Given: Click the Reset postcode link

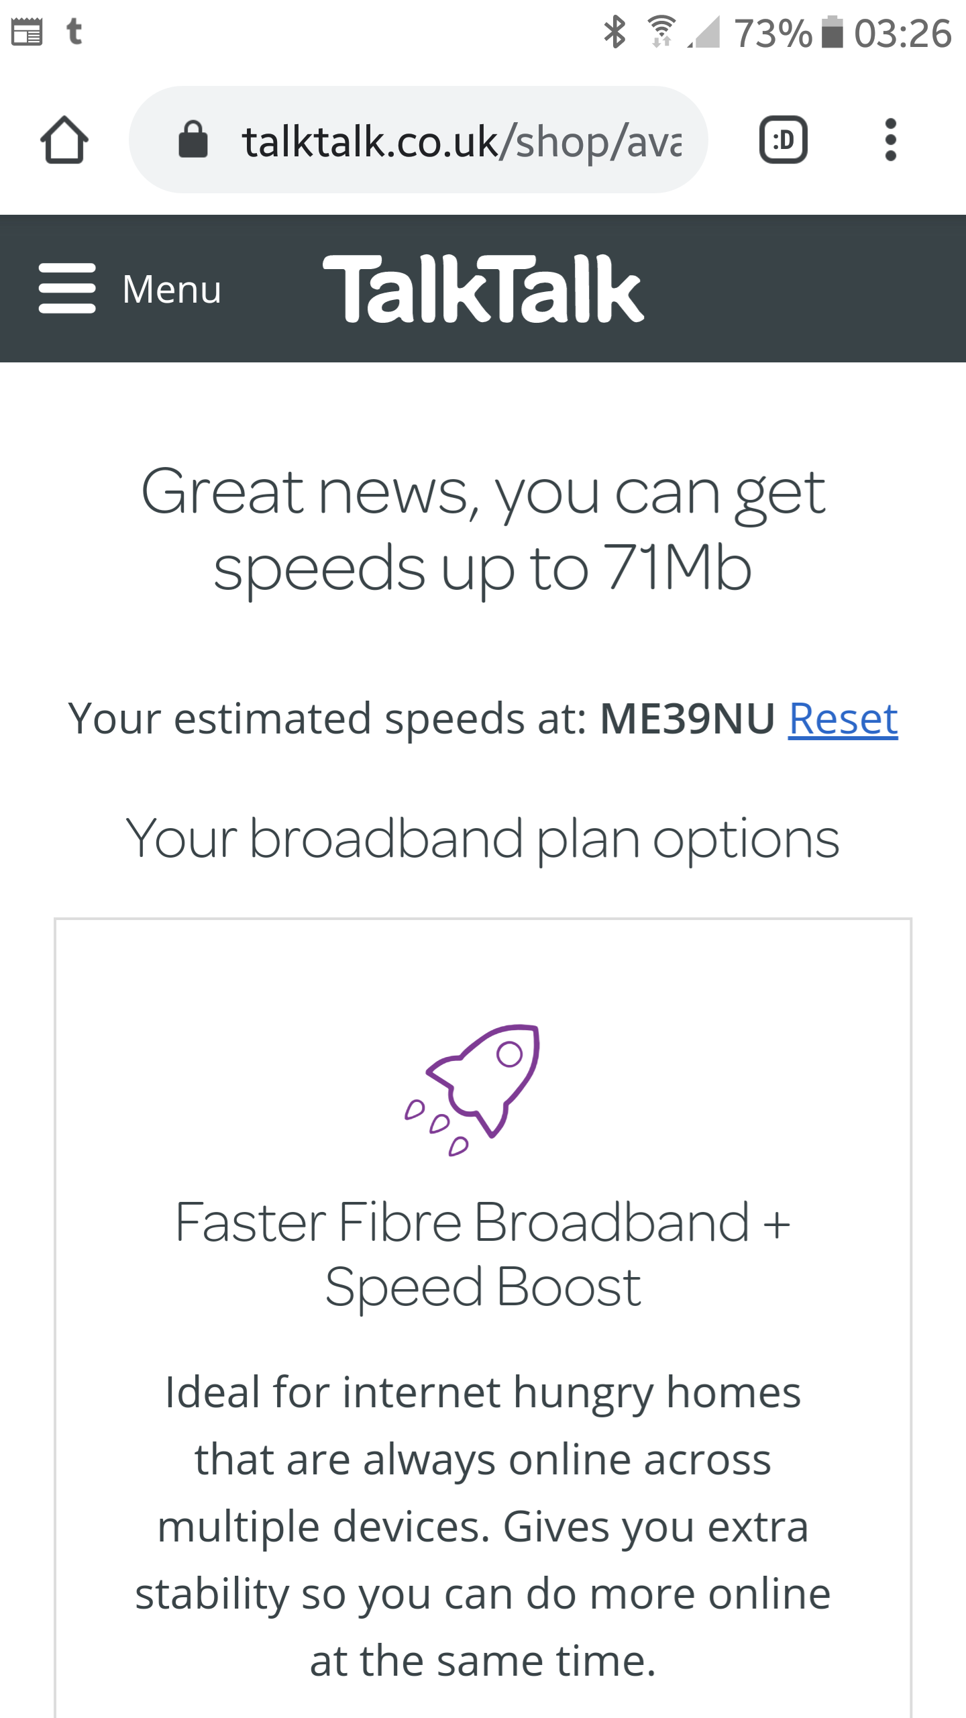Looking at the screenshot, I should (x=843, y=719).
